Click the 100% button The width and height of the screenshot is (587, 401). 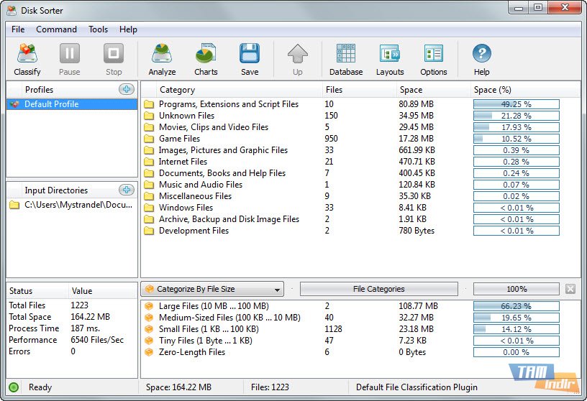point(517,289)
